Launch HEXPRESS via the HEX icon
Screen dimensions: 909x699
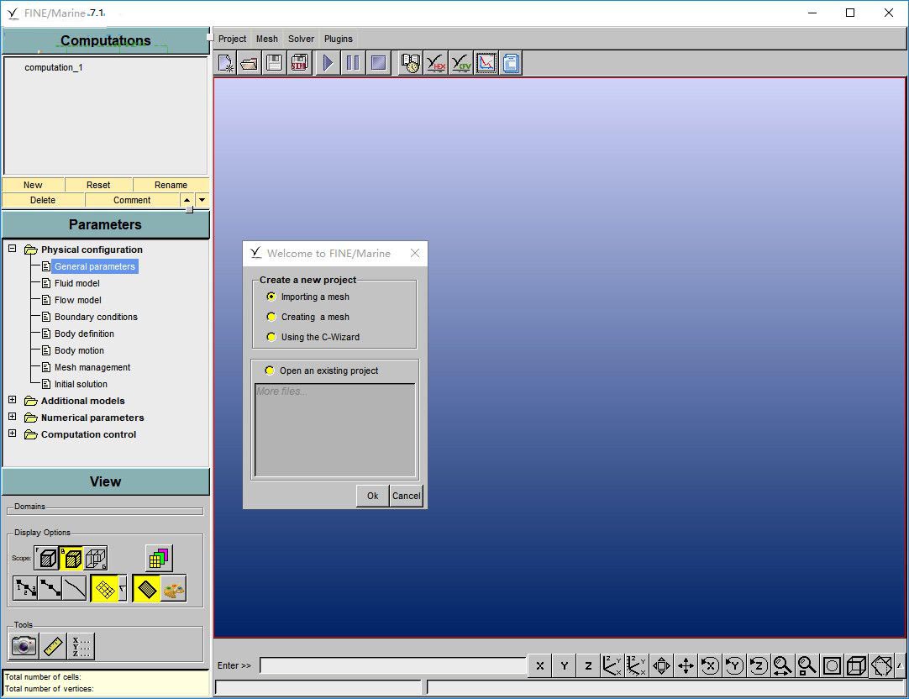pyautogui.click(x=436, y=63)
